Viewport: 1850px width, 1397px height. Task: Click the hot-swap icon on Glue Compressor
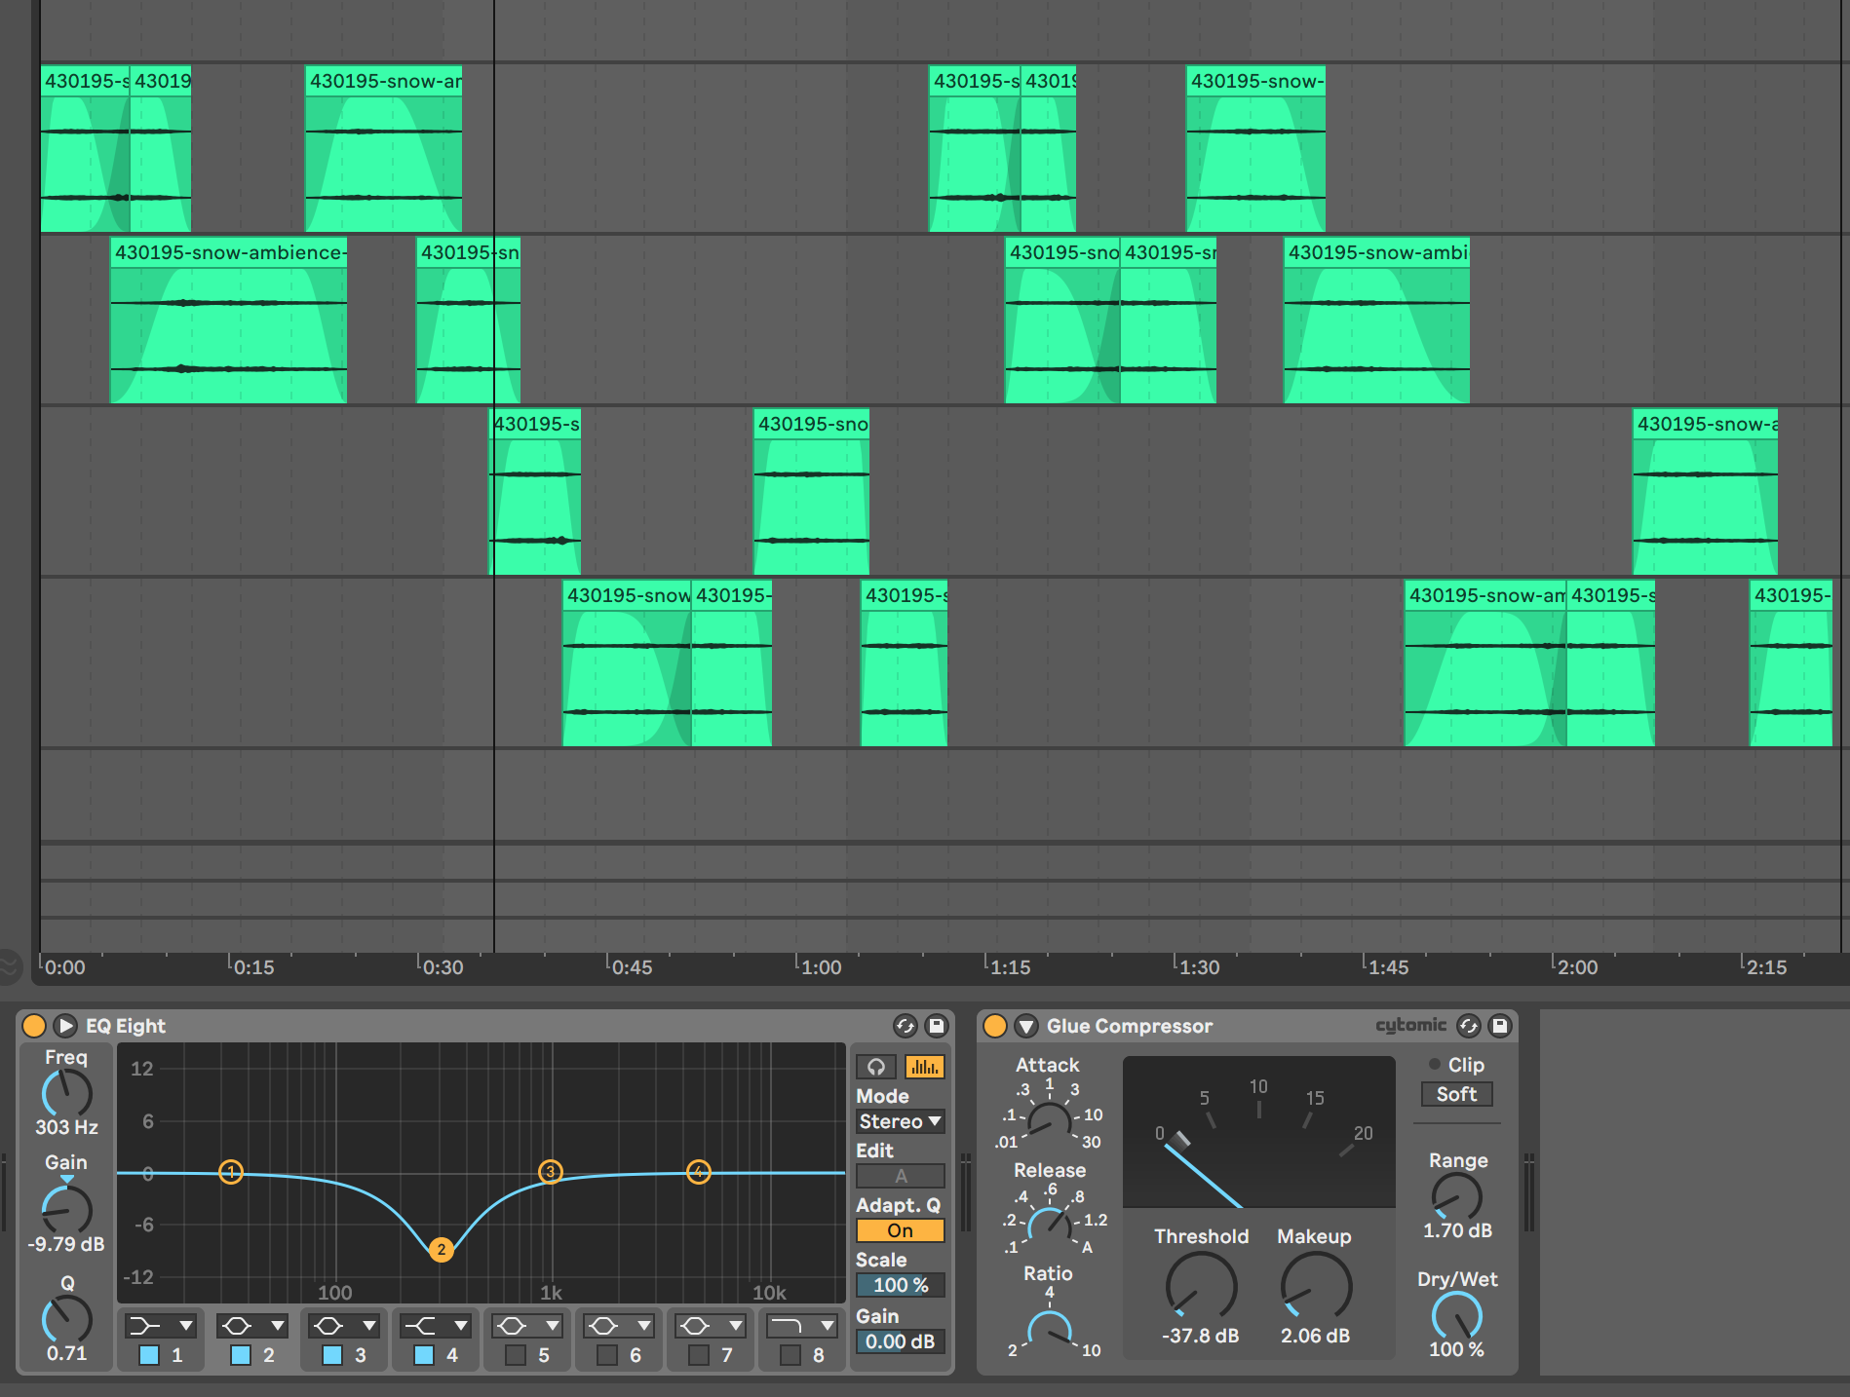point(1468,1026)
